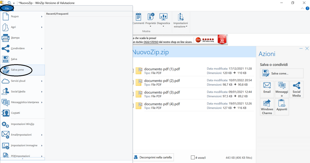The image size is (310, 163).
Task: Minimize the Azioni panel with the dash
Action: click(x=301, y=48)
